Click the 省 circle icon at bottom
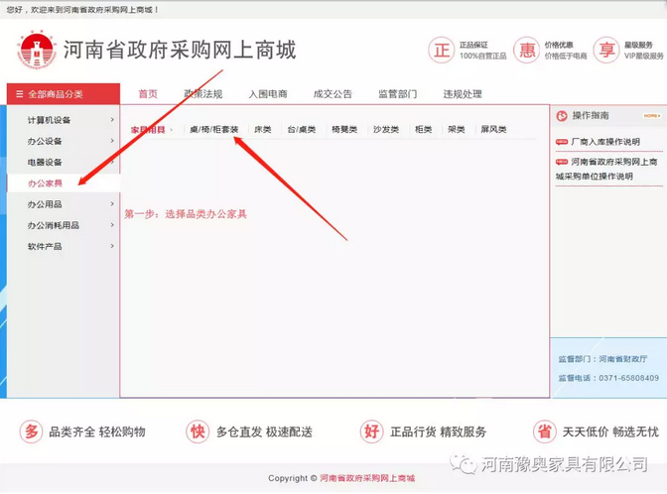Screen dimensions: 667x494 pos(545,432)
